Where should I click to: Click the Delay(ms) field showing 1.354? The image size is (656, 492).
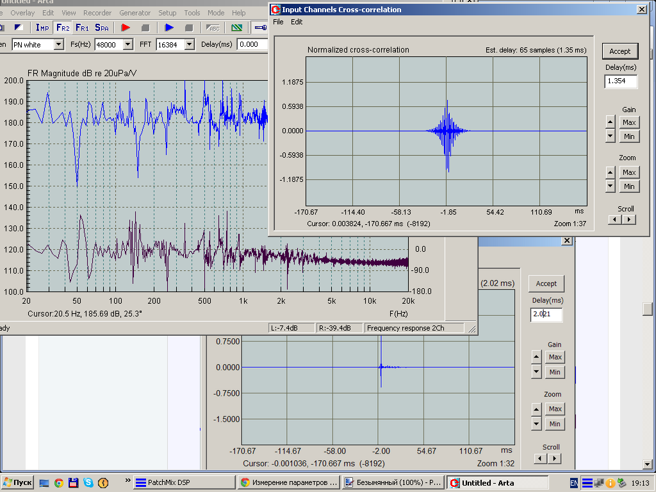pos(620,81)
